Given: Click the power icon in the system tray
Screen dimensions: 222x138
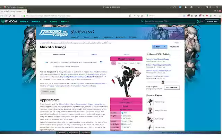Looking at the screenshot, I should (x=217, y=7).
